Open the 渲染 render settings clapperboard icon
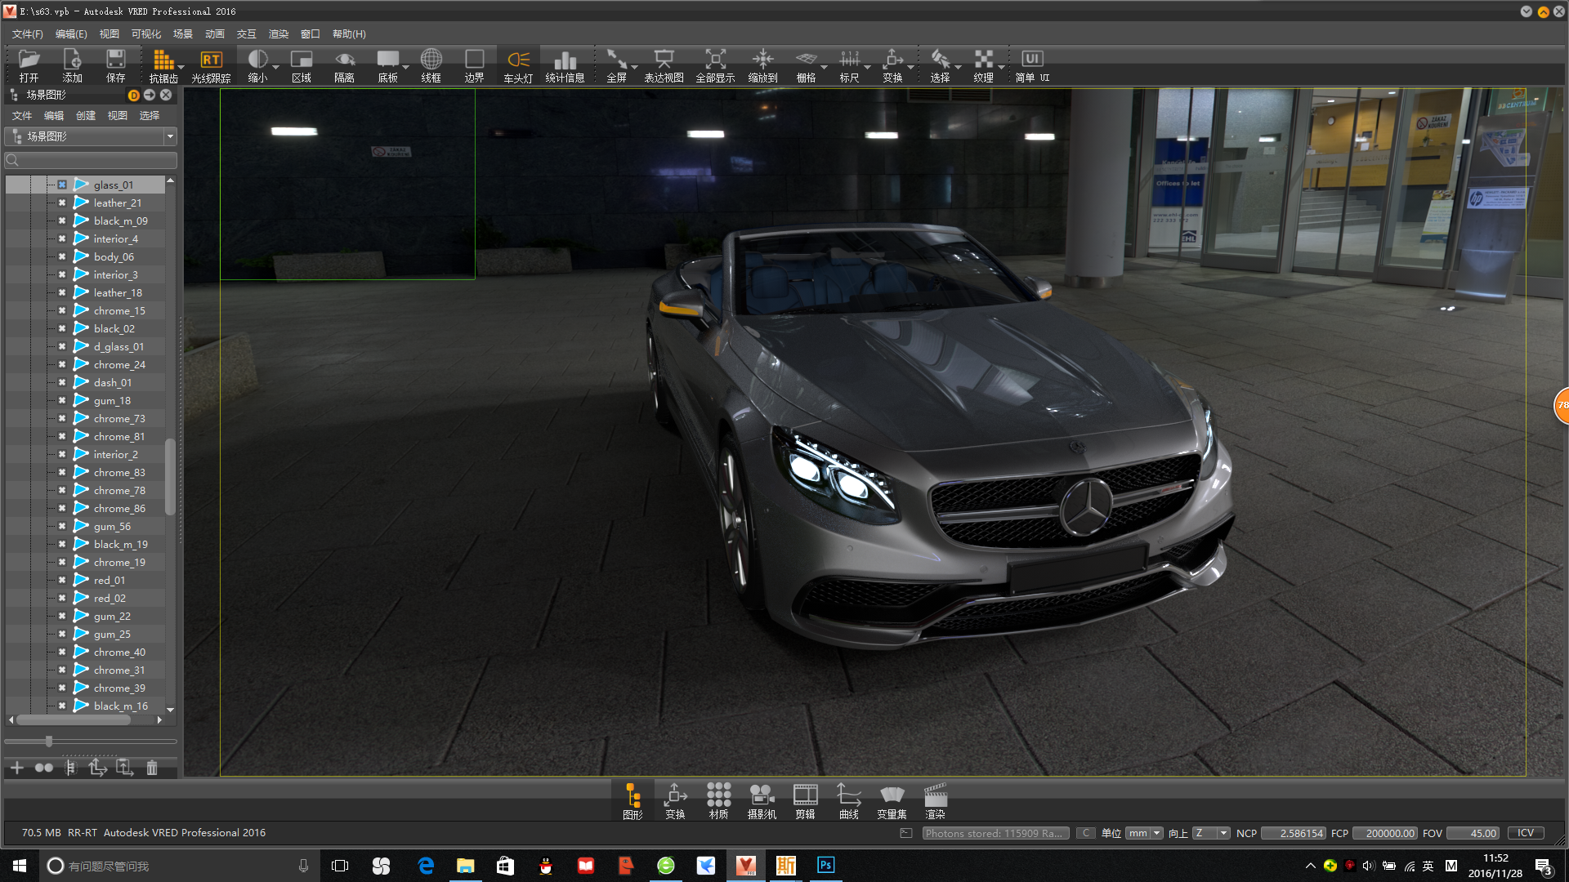 [935, 795]
